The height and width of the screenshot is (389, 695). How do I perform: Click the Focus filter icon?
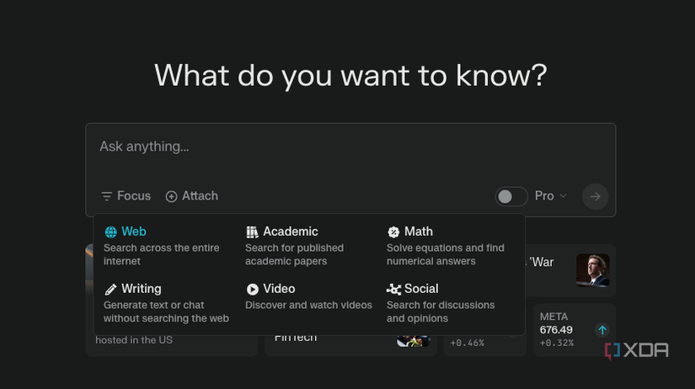106,196
